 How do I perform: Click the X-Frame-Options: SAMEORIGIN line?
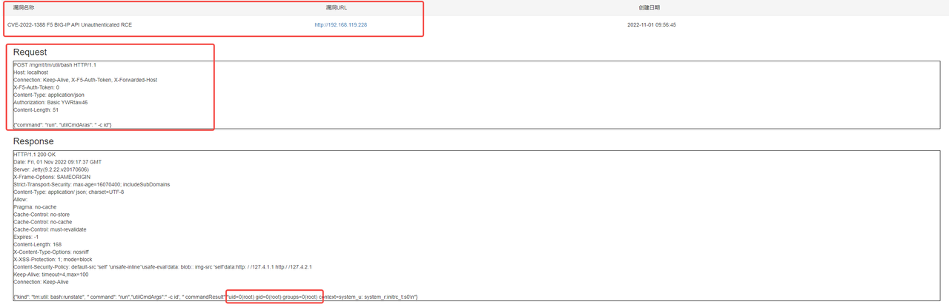pyautogui.click(x=53, y=176)
